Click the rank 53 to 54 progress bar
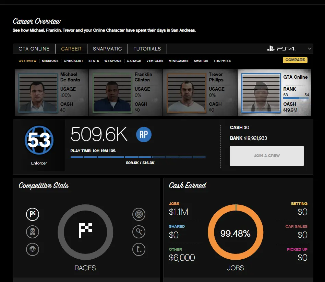This screenshot has width=325, height=282. (296, 98)
